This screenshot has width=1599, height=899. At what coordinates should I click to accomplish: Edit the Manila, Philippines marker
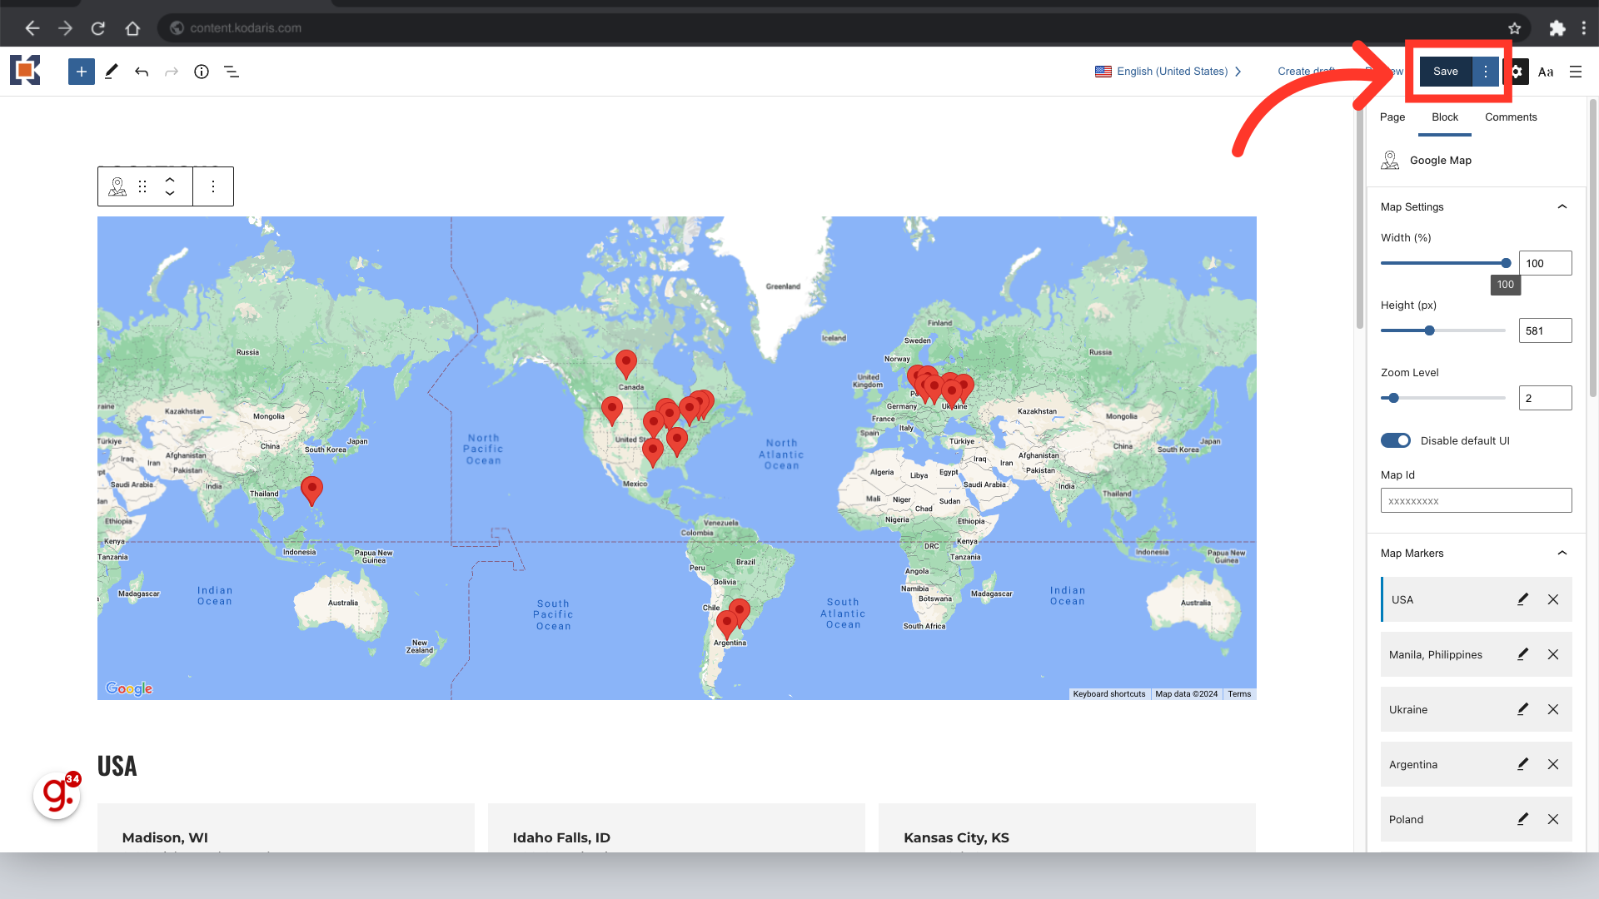[x=1522, y=654]
